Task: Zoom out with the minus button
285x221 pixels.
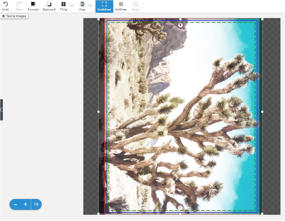Action: pos(16,204)
